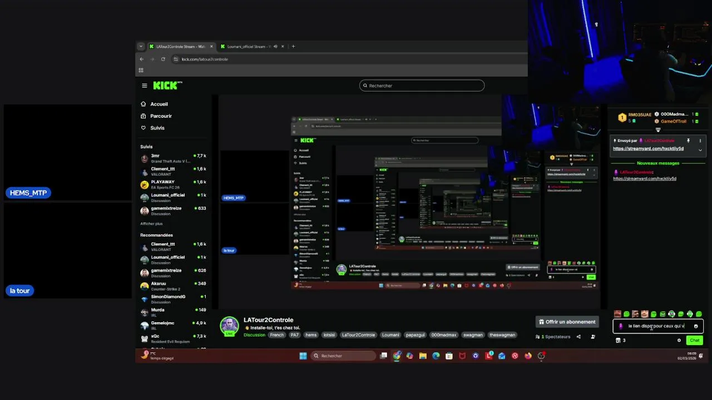Open Firefox from the taskbar
This screenshot has height=400, width=712.
tap(528, 356)
